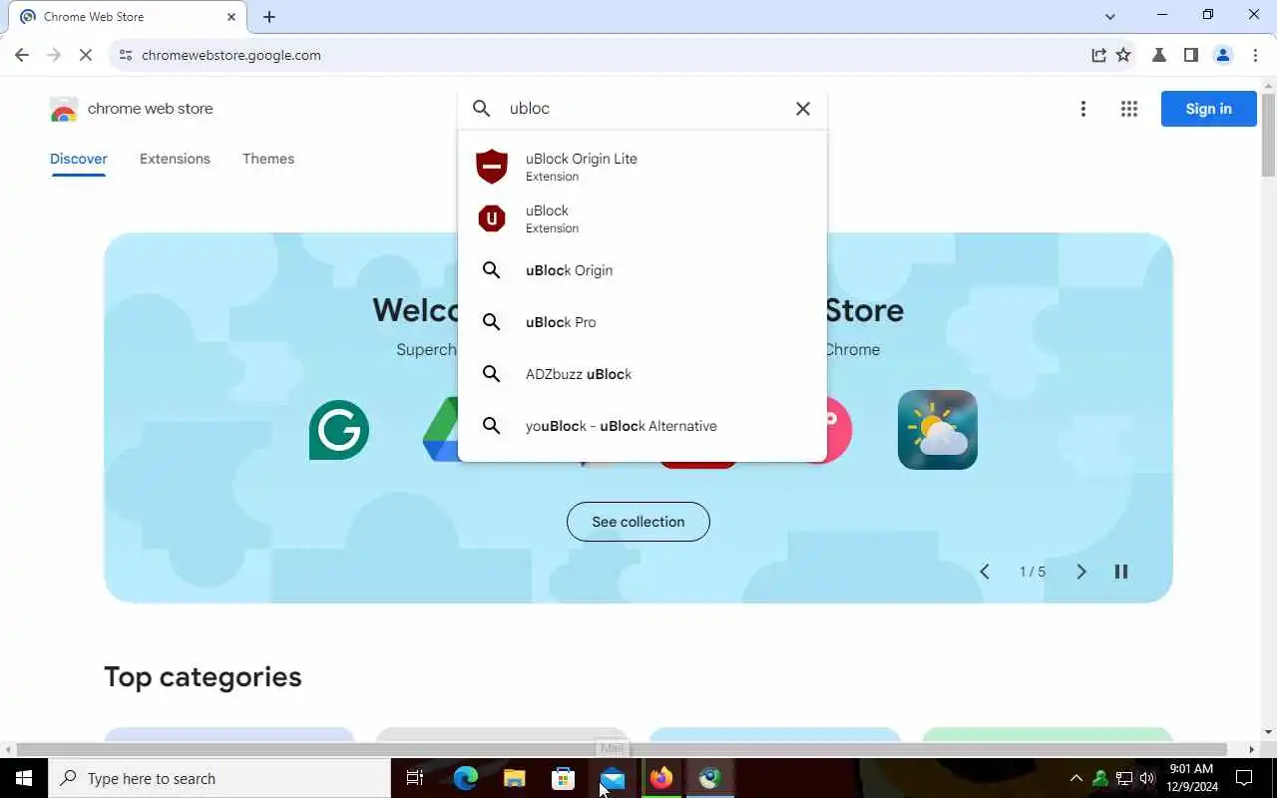
Task: Open Chrome Labs flask icon
Action: [x=1159, y=55]
